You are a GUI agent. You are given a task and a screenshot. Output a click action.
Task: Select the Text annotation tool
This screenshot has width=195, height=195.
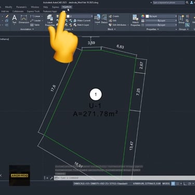(x=15, y=19)
